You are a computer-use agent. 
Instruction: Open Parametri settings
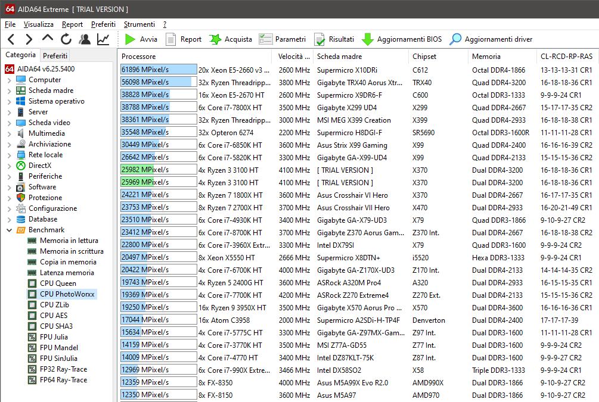pyautogui.click(x=283, y=39)
